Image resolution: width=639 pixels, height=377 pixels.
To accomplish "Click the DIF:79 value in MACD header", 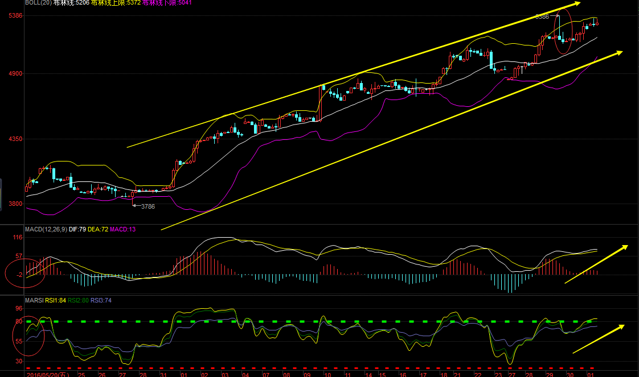I will click(79, 229).
